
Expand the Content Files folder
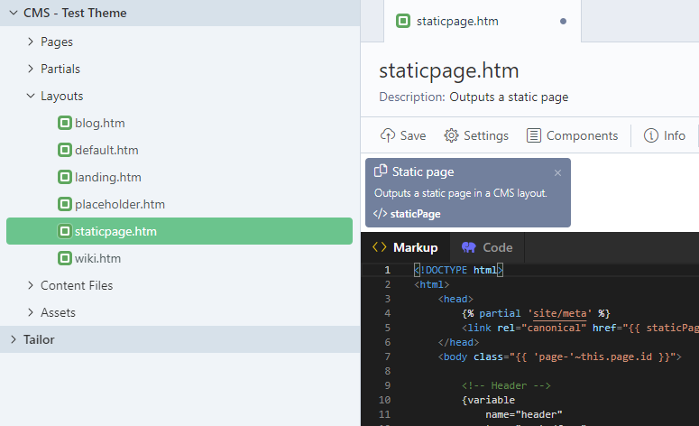(x=31, y=285)
